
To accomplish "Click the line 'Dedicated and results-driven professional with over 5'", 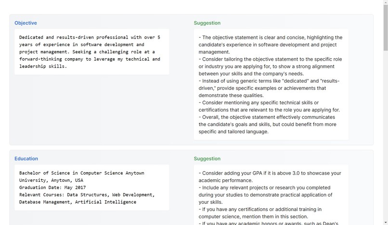I will pos(90,37).
